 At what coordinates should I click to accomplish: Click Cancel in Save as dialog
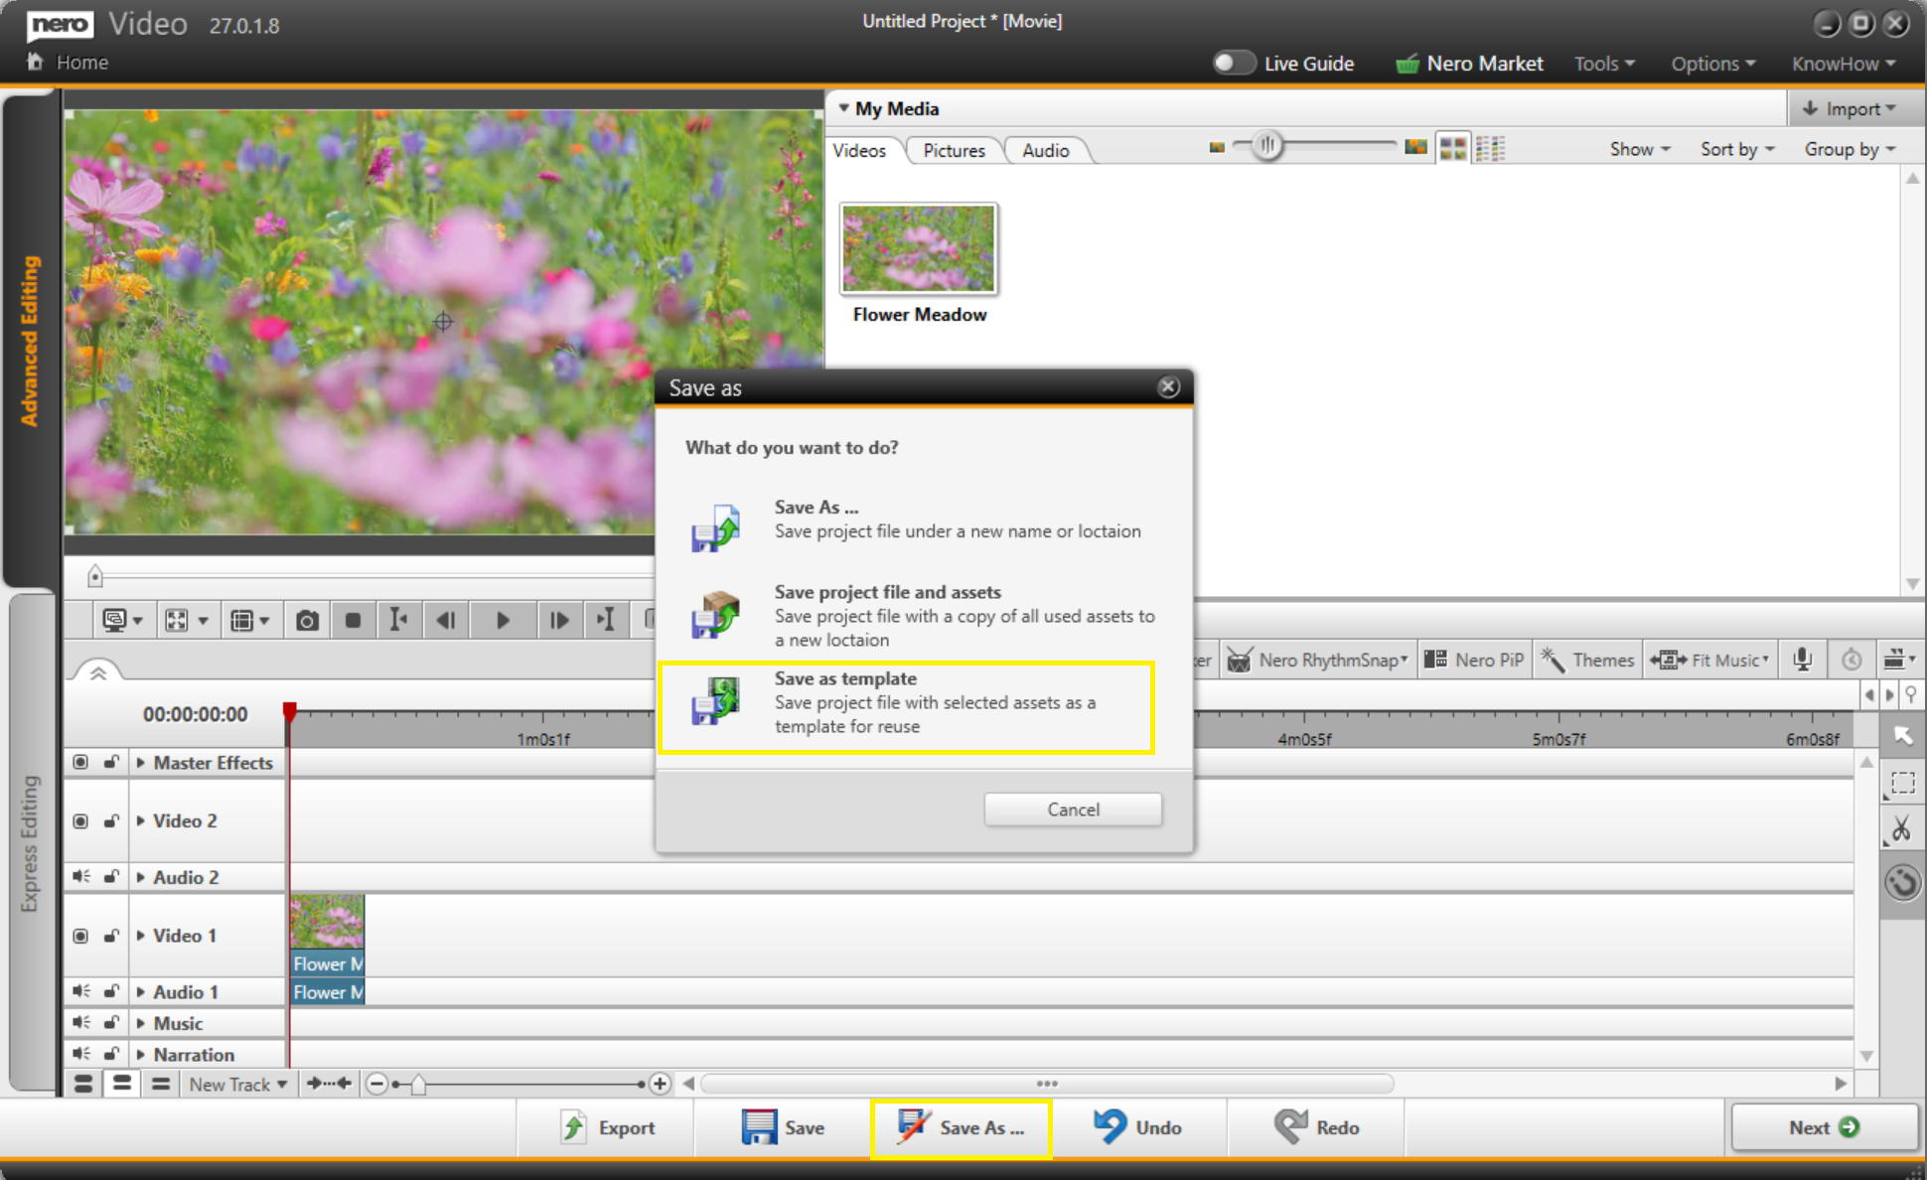pos(1073,810)
